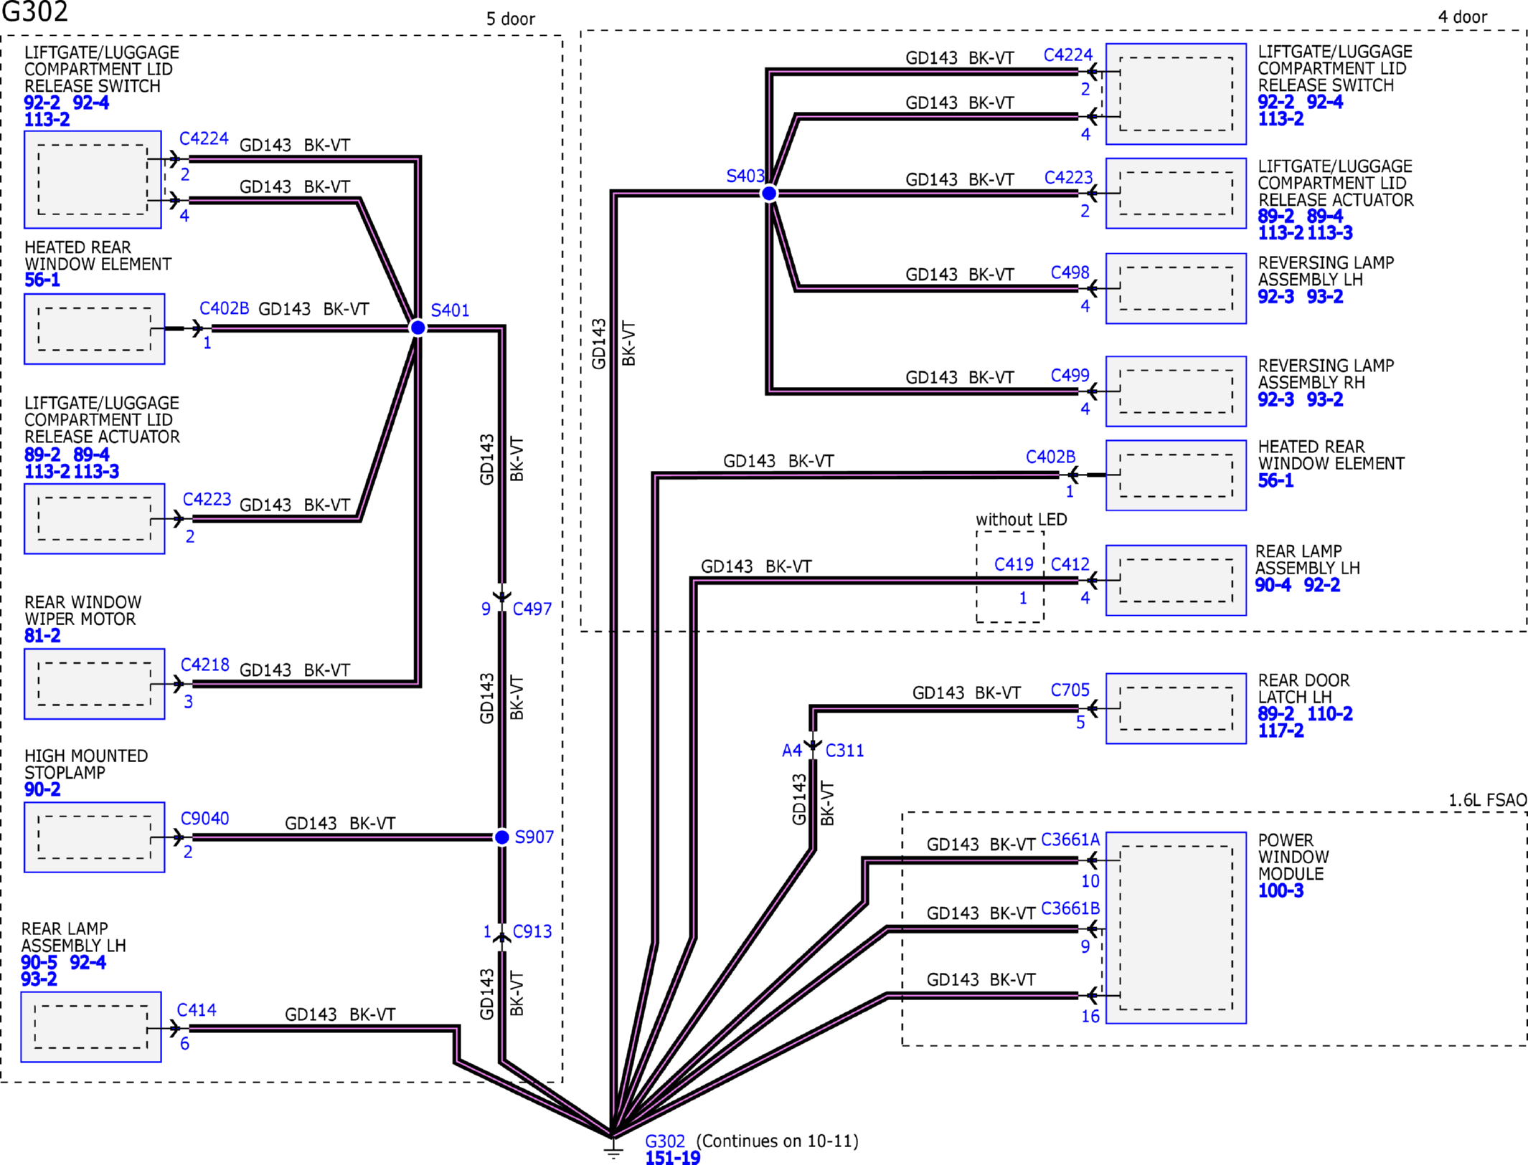The image size is (1528, 1165).
Task: Open the 100-3 Power Window Module reference
Action: pyautogui.click(x=1281, y=891)
